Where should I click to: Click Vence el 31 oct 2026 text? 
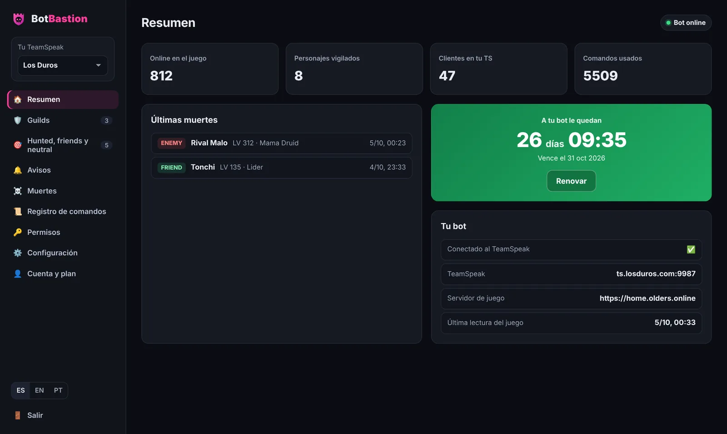571,158
